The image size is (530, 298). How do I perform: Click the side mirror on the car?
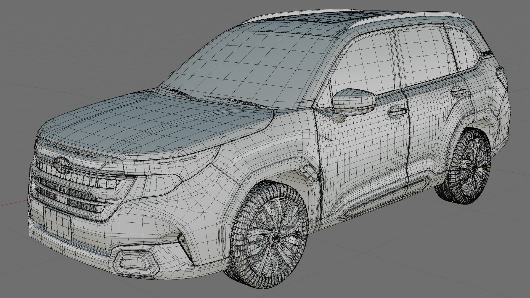(x=354, y=102)
